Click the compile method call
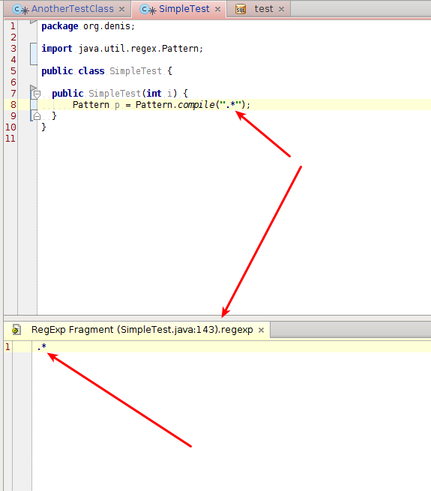 click(x=196, y=105)
